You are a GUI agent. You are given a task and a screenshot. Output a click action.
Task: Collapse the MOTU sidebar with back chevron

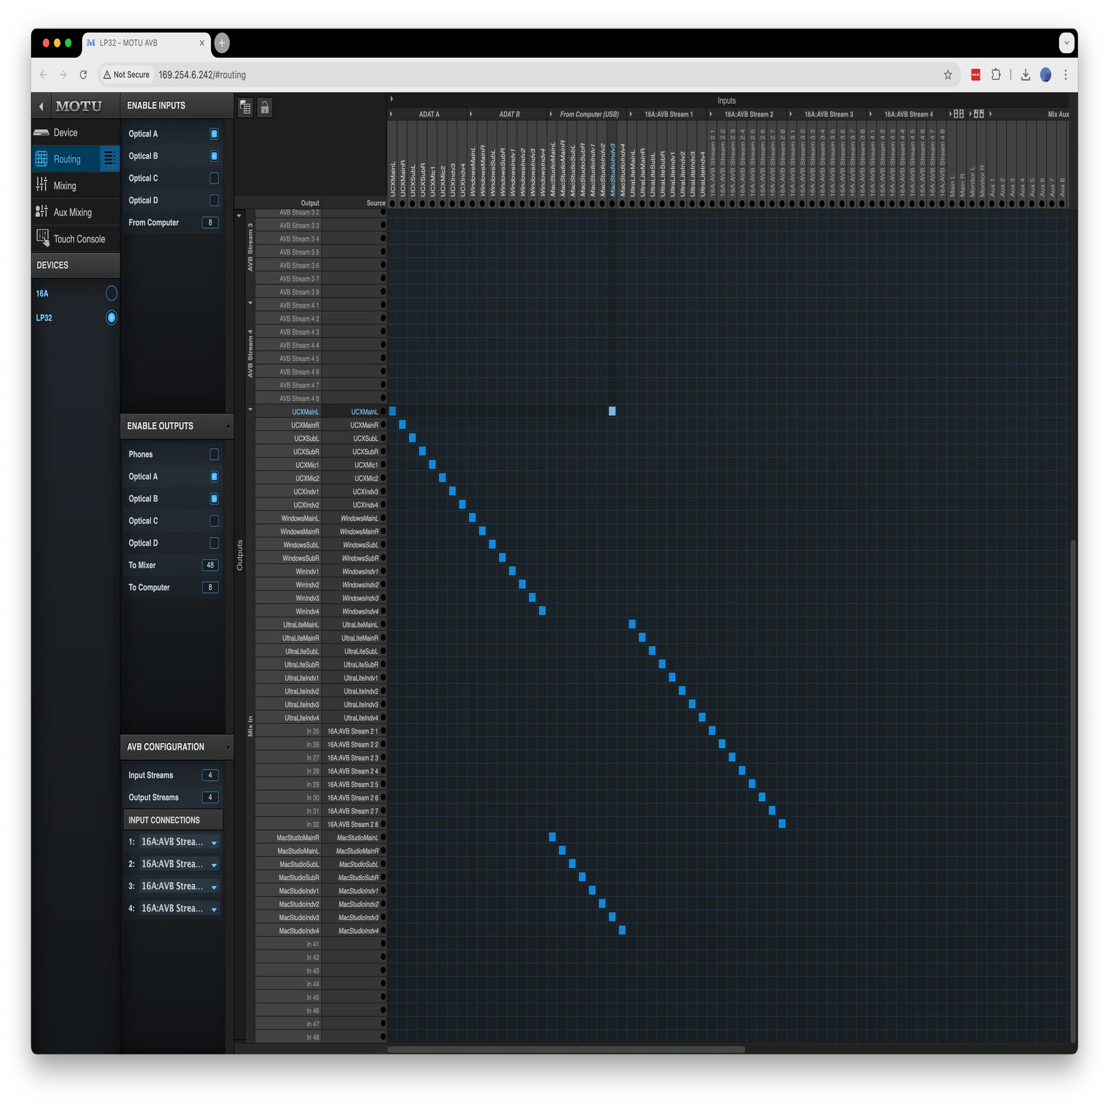coord(40,106)
